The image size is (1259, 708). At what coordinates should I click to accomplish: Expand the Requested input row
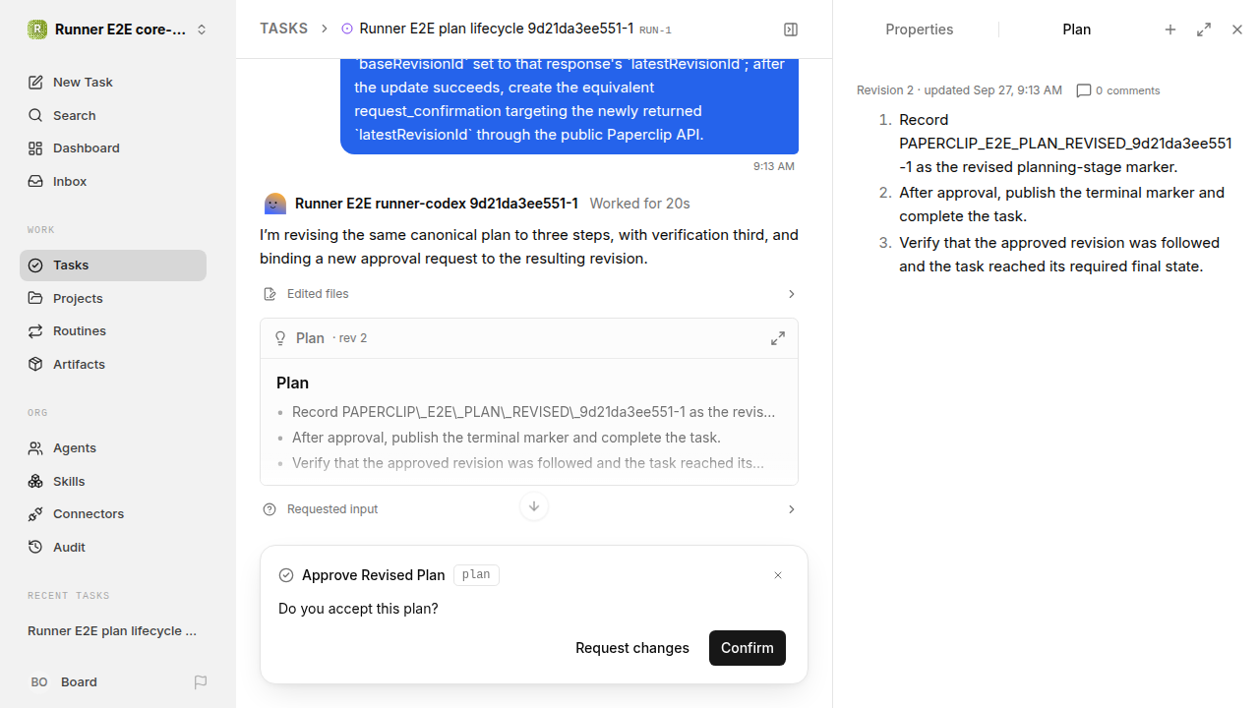click(529, 509)
